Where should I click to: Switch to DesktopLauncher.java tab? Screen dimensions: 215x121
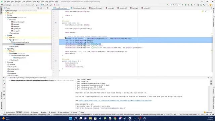point(79,8)
